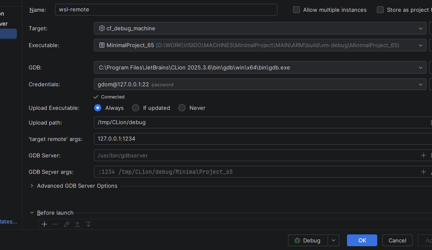Click the Upload path field

coord(263,122)
